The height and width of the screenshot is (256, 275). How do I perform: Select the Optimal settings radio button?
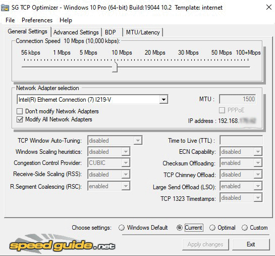[212, 228]
